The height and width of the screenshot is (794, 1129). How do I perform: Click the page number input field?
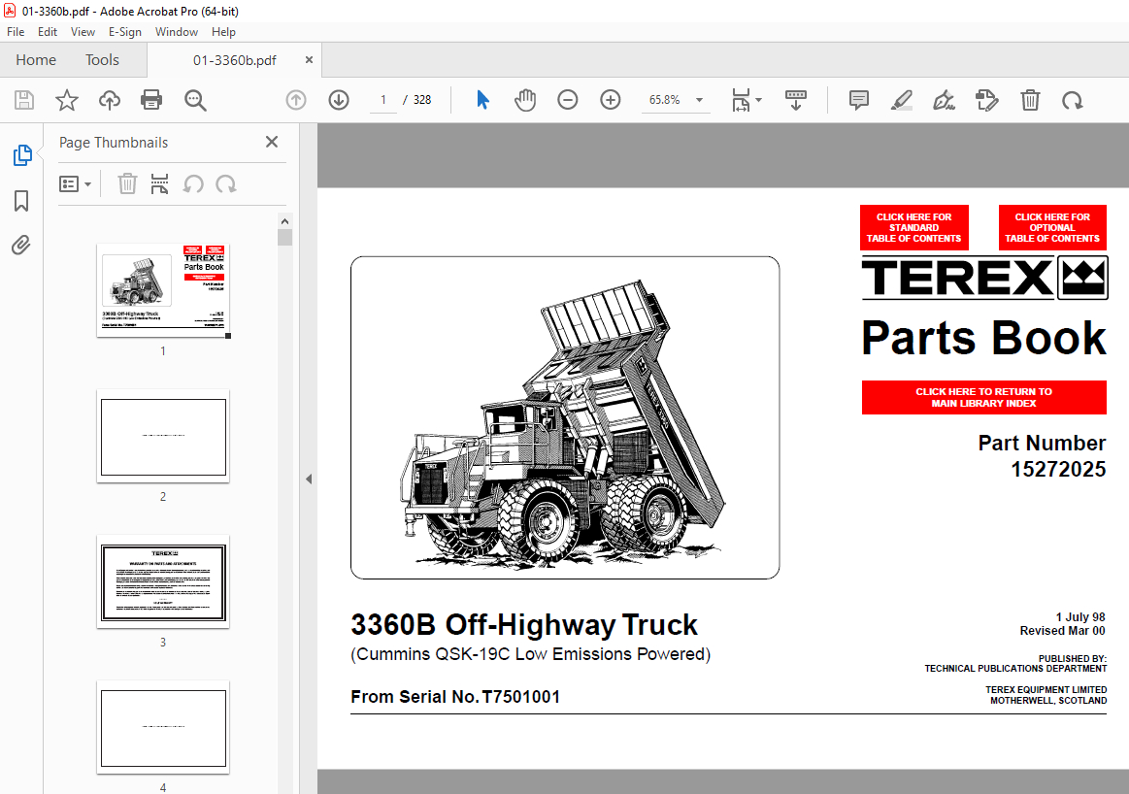(383, 100)
